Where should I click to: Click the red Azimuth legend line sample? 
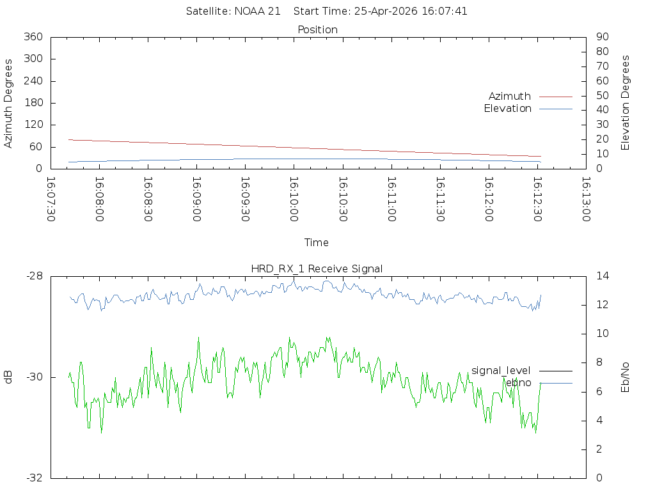pos(555,97)
